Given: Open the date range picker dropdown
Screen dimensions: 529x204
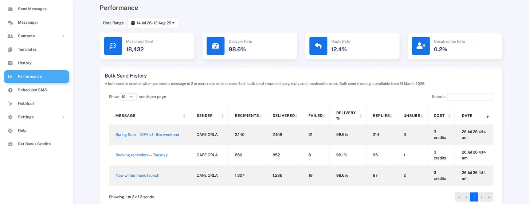Looking at the screenshot, I should tap(153, 23).
